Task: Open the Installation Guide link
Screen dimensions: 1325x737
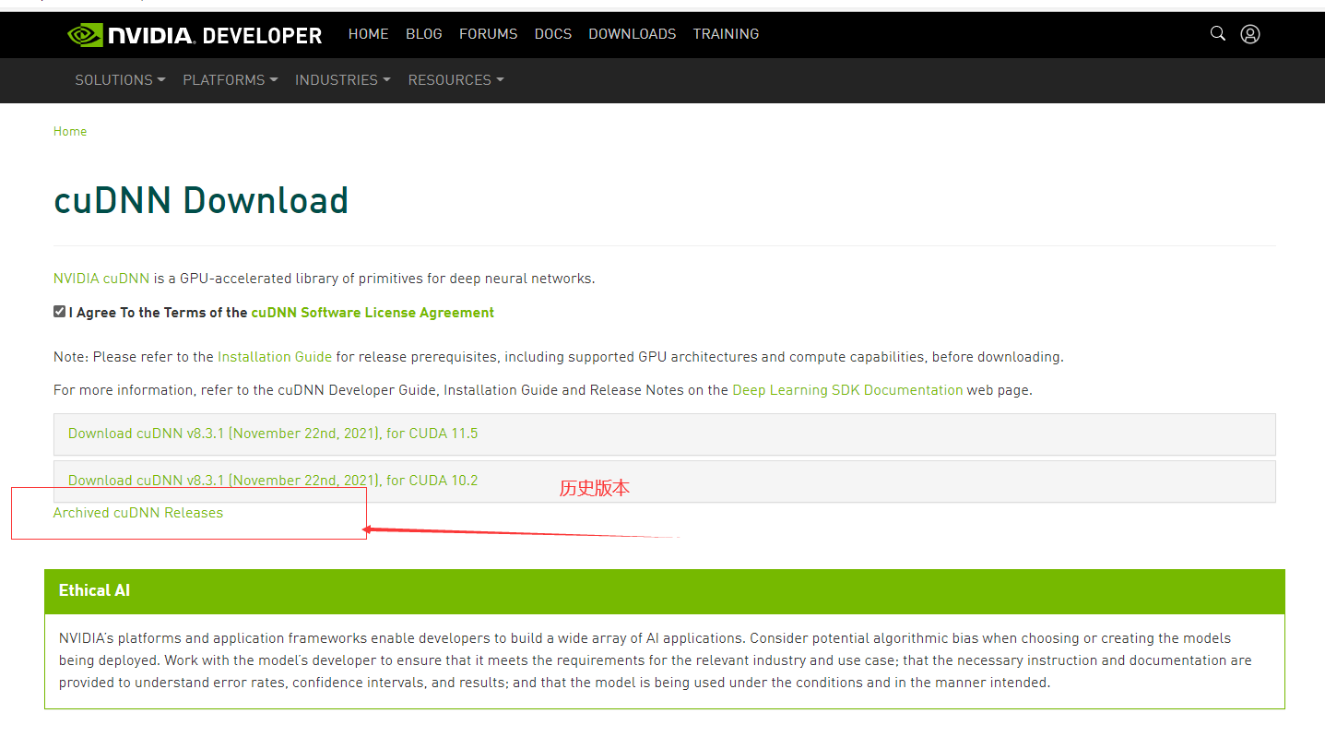Action: [x=275, y=357]
